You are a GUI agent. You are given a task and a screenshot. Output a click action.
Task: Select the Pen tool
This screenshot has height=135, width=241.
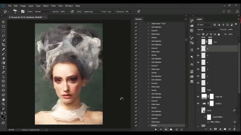coord(3,72)
